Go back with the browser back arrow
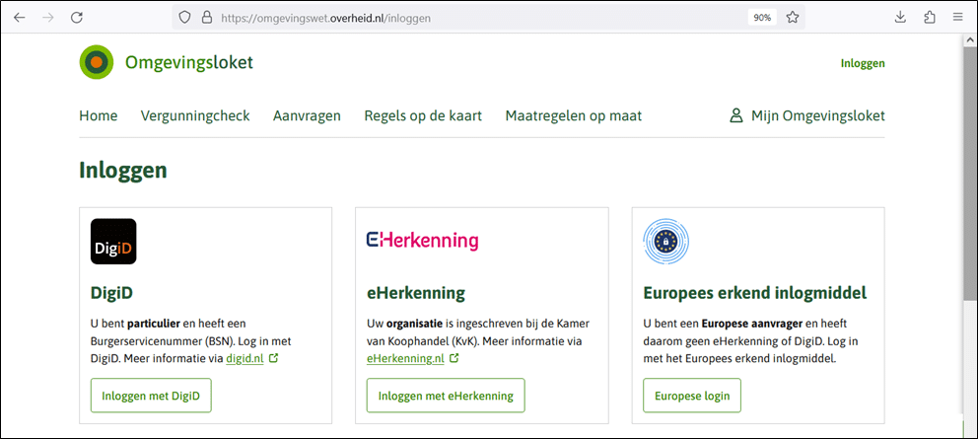The width and height of the screenshot is (978, 439). point(20,18)
